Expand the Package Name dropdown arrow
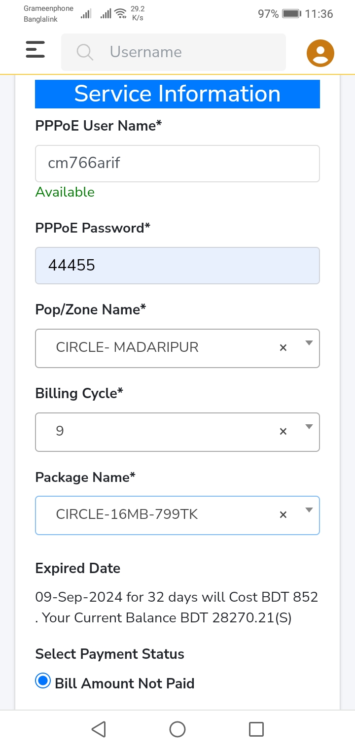Screen dimensions: 355x749 click(309, 510)
